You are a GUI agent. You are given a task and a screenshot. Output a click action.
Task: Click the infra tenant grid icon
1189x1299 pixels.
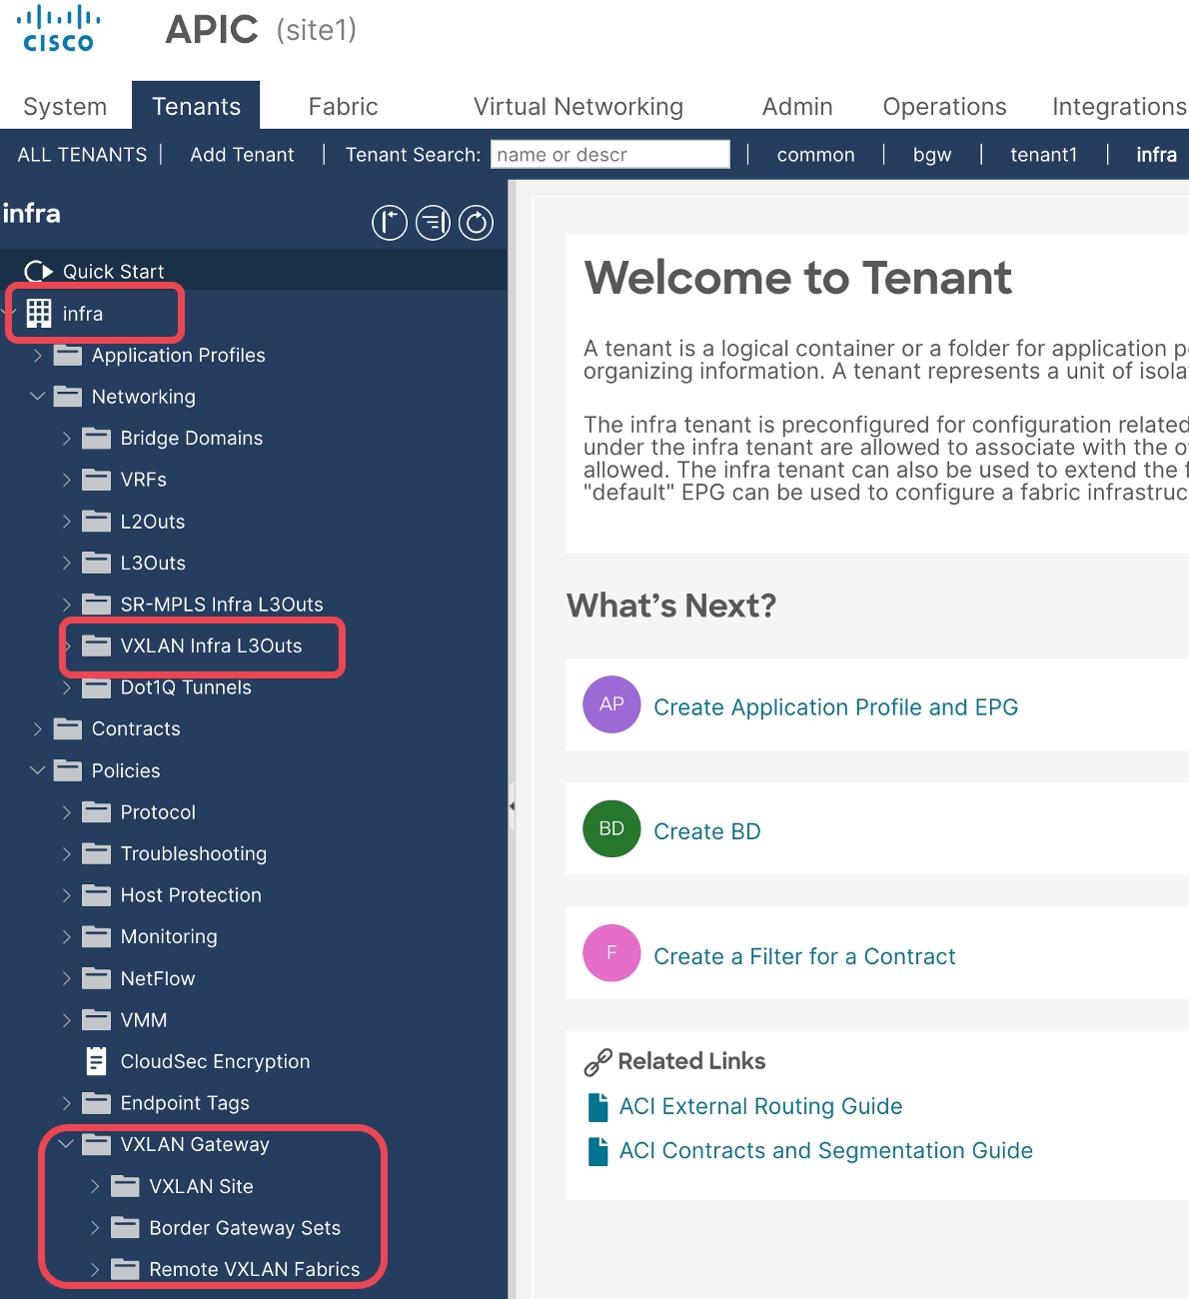(x=39, y=313)
